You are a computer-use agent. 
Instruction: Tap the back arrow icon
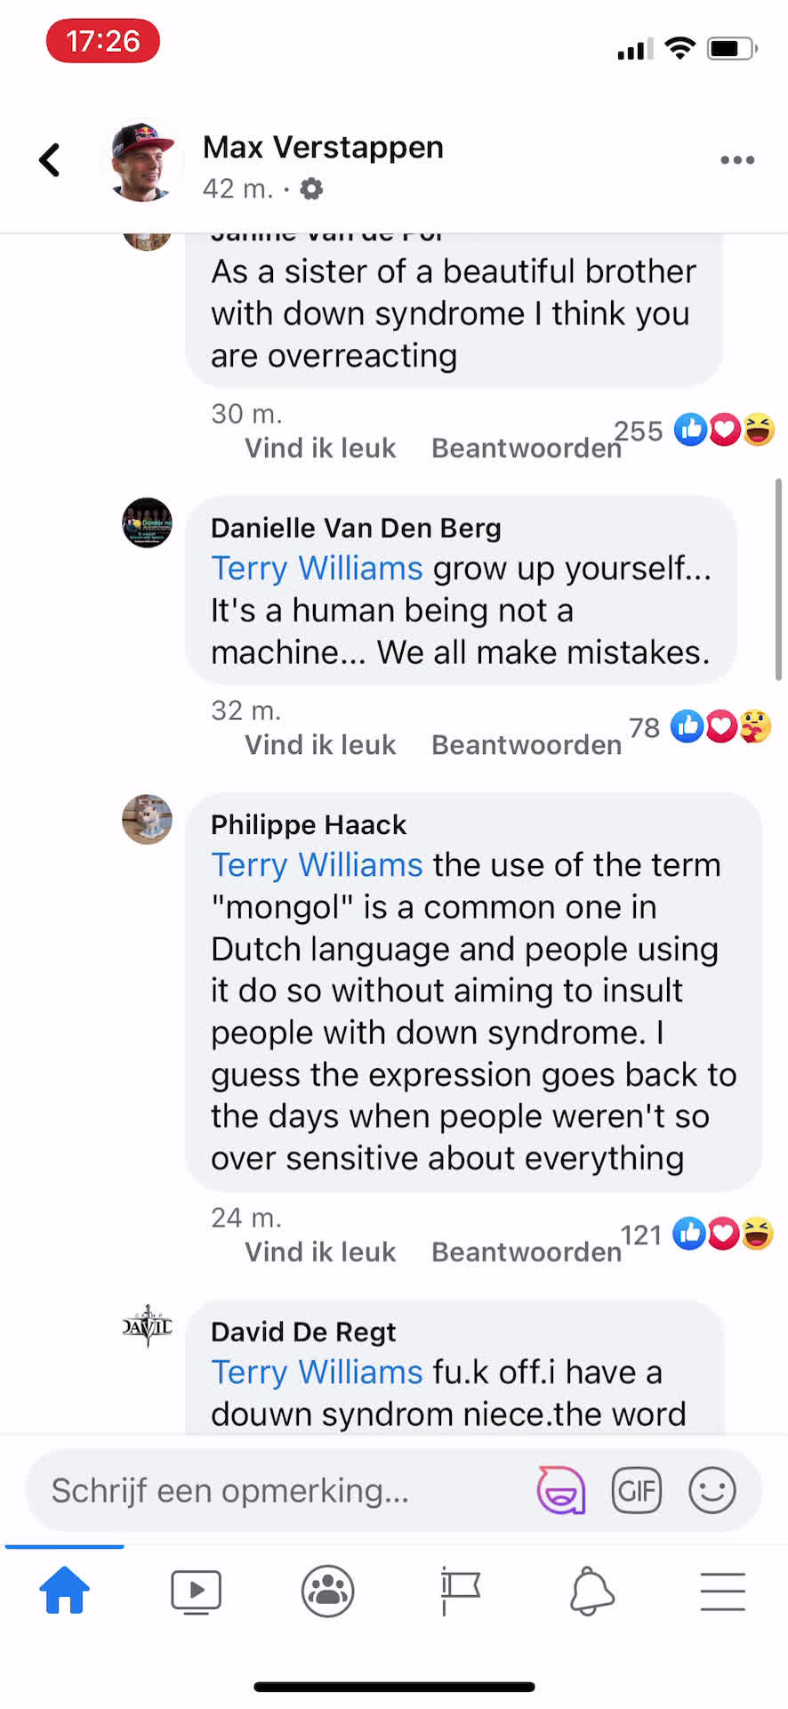coord(51,160)
